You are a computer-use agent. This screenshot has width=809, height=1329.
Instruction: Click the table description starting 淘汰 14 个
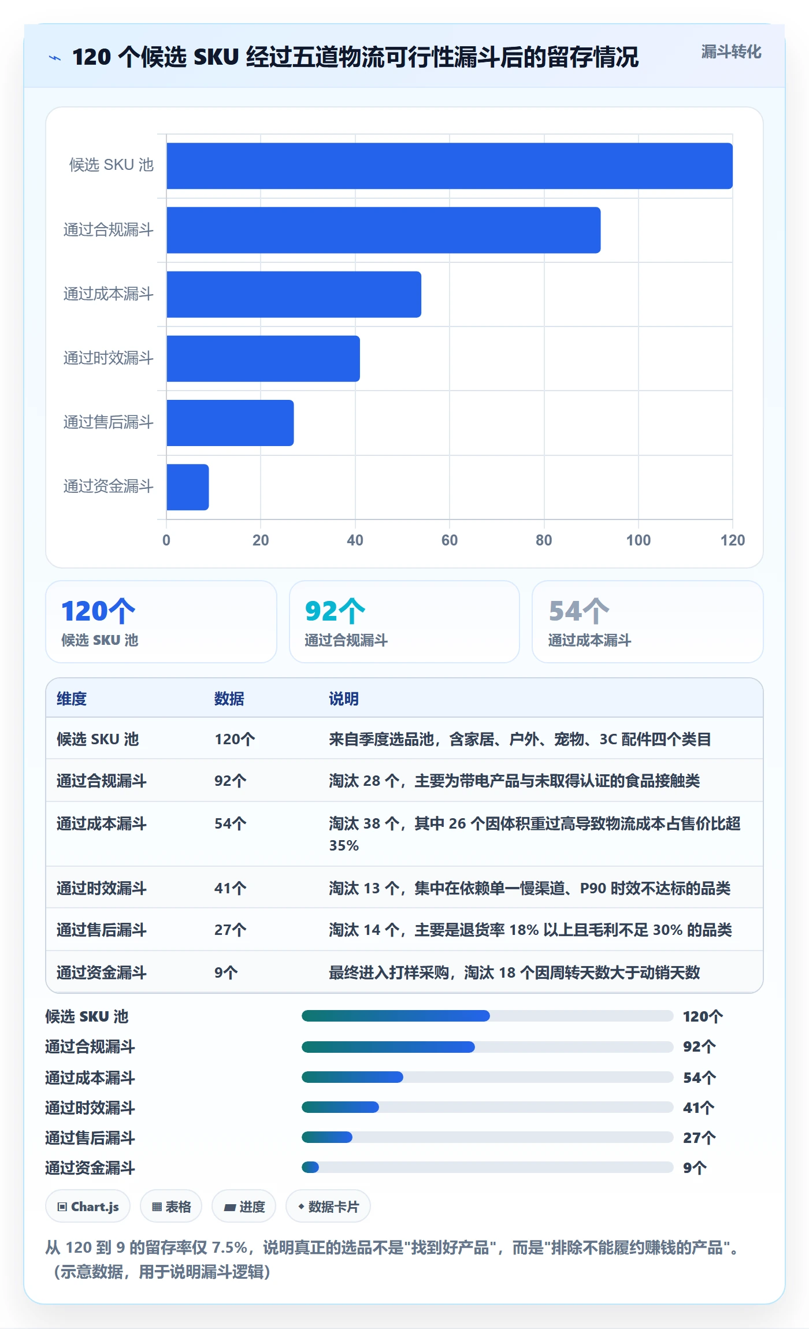(x=530, y=930)
